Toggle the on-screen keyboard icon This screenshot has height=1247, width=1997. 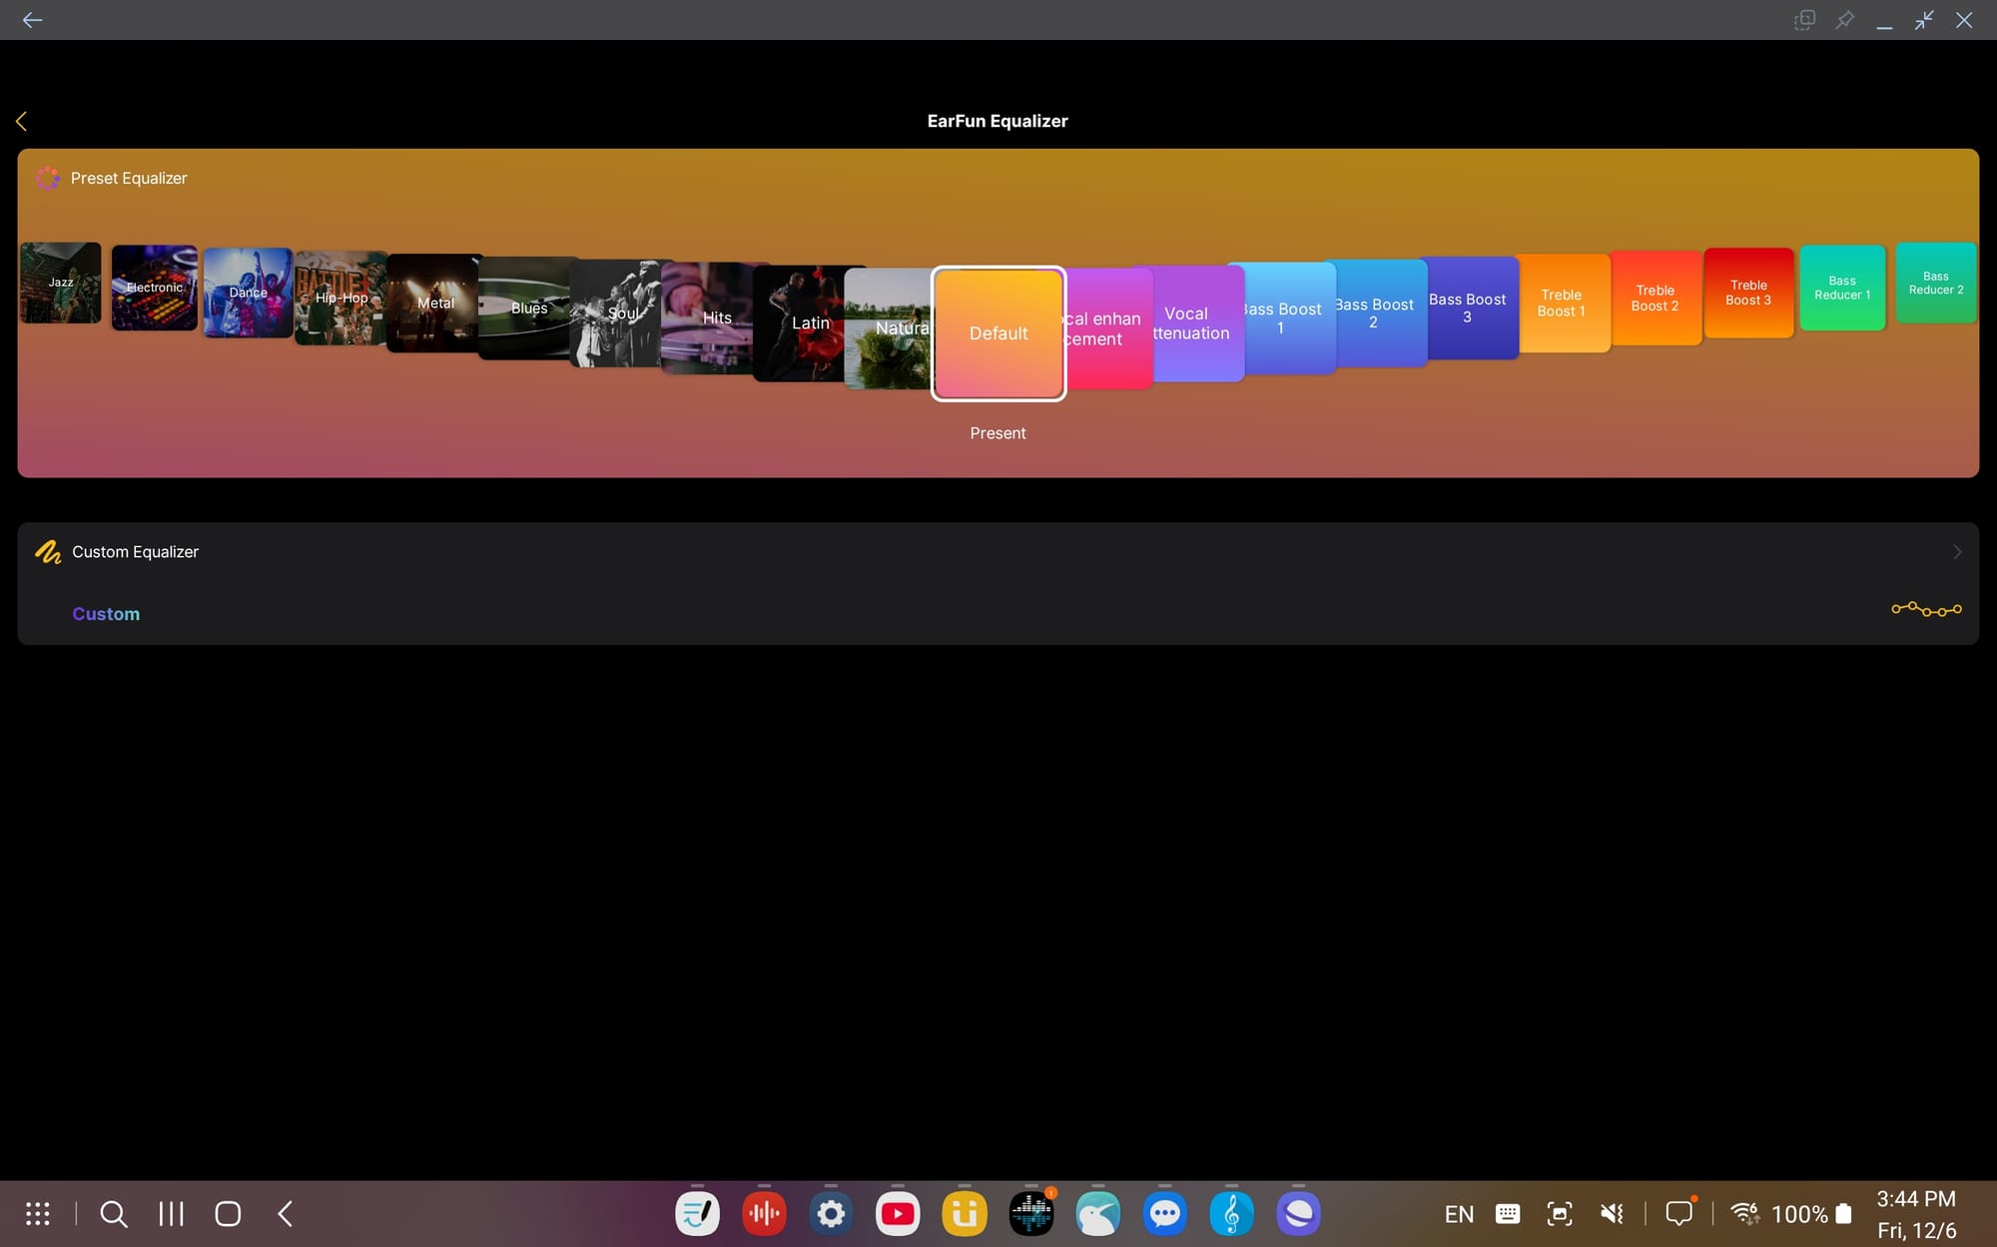pyautogui.click(x=1508, y=1214)
